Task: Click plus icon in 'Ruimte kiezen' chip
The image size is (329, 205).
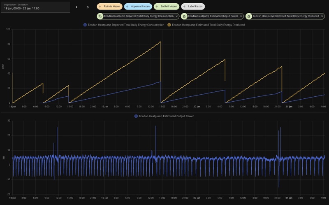Action: [100, 7]
